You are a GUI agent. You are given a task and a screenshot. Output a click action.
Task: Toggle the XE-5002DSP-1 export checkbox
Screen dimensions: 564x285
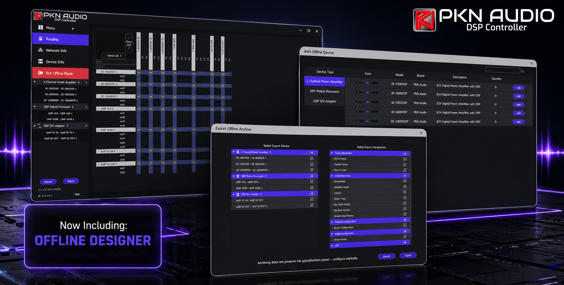click(x=312, y=158)
